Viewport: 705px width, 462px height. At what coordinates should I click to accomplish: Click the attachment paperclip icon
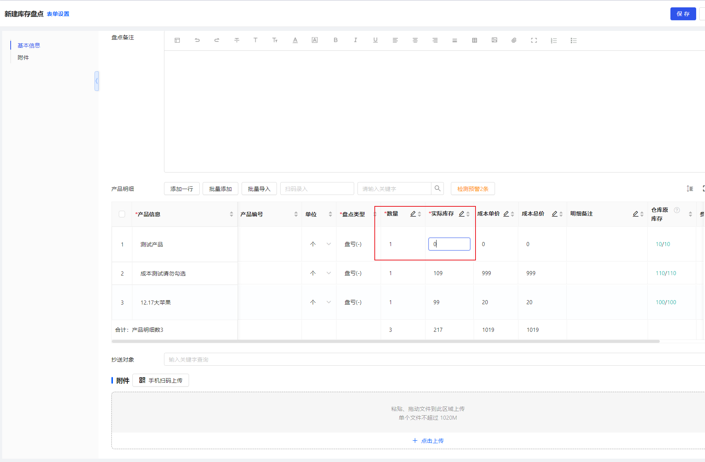coord(514,40)
